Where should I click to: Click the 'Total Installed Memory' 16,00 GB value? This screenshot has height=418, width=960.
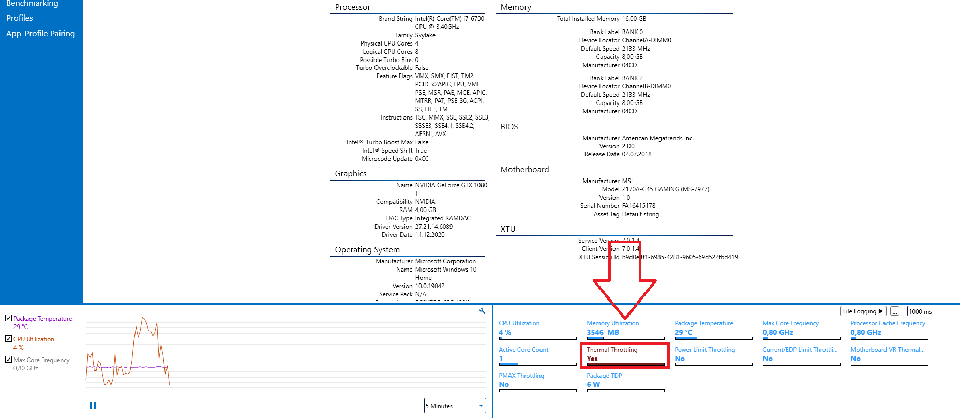coord(634,19)
